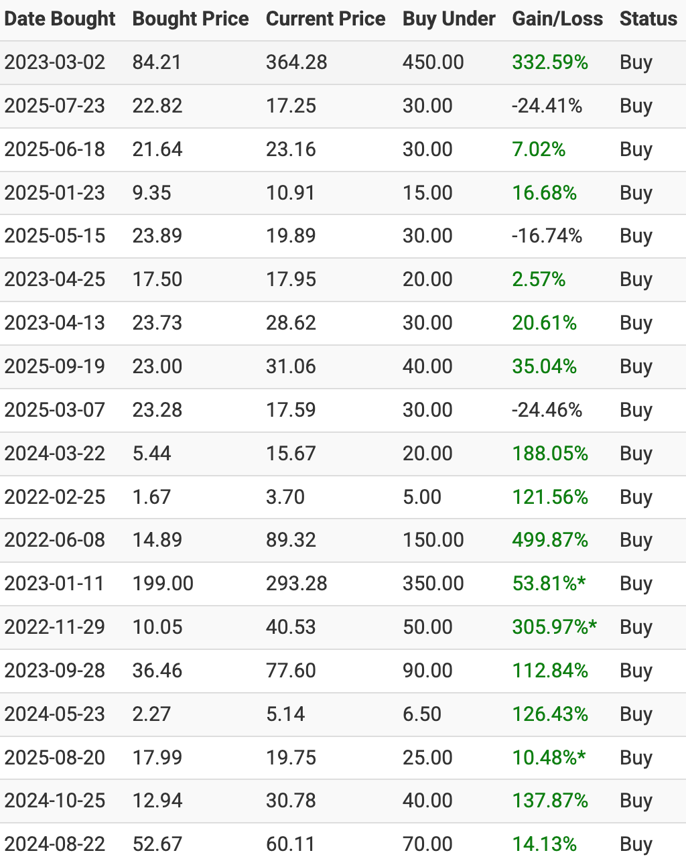The image size is (686, 867).
Task: Click Buy status in the 2024-08-22 row
Action: coord(636,844)
